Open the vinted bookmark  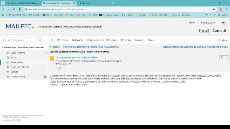point(93,15)
